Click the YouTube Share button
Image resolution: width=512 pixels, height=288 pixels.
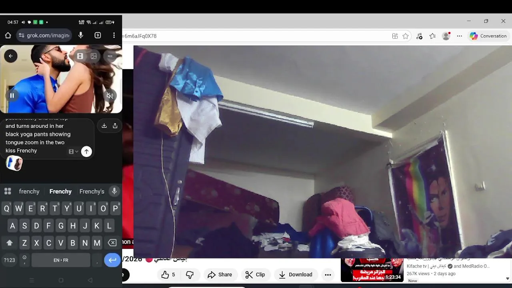tap(220, 274)
